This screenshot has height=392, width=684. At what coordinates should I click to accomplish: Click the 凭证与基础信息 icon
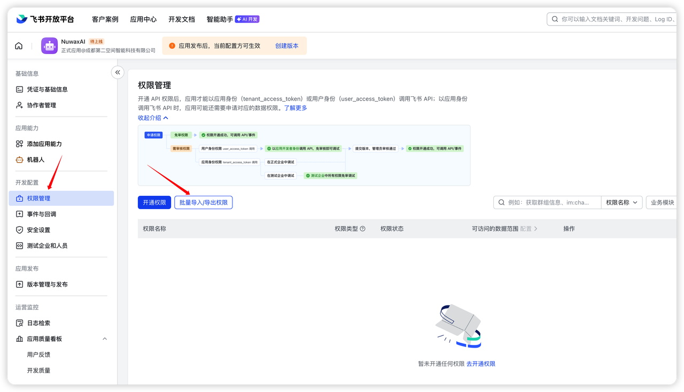tap(20, 89)
